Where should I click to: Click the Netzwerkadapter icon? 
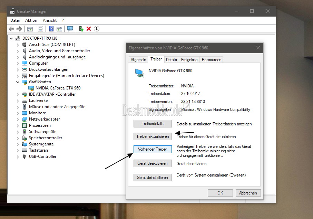[x=25, y=119]
